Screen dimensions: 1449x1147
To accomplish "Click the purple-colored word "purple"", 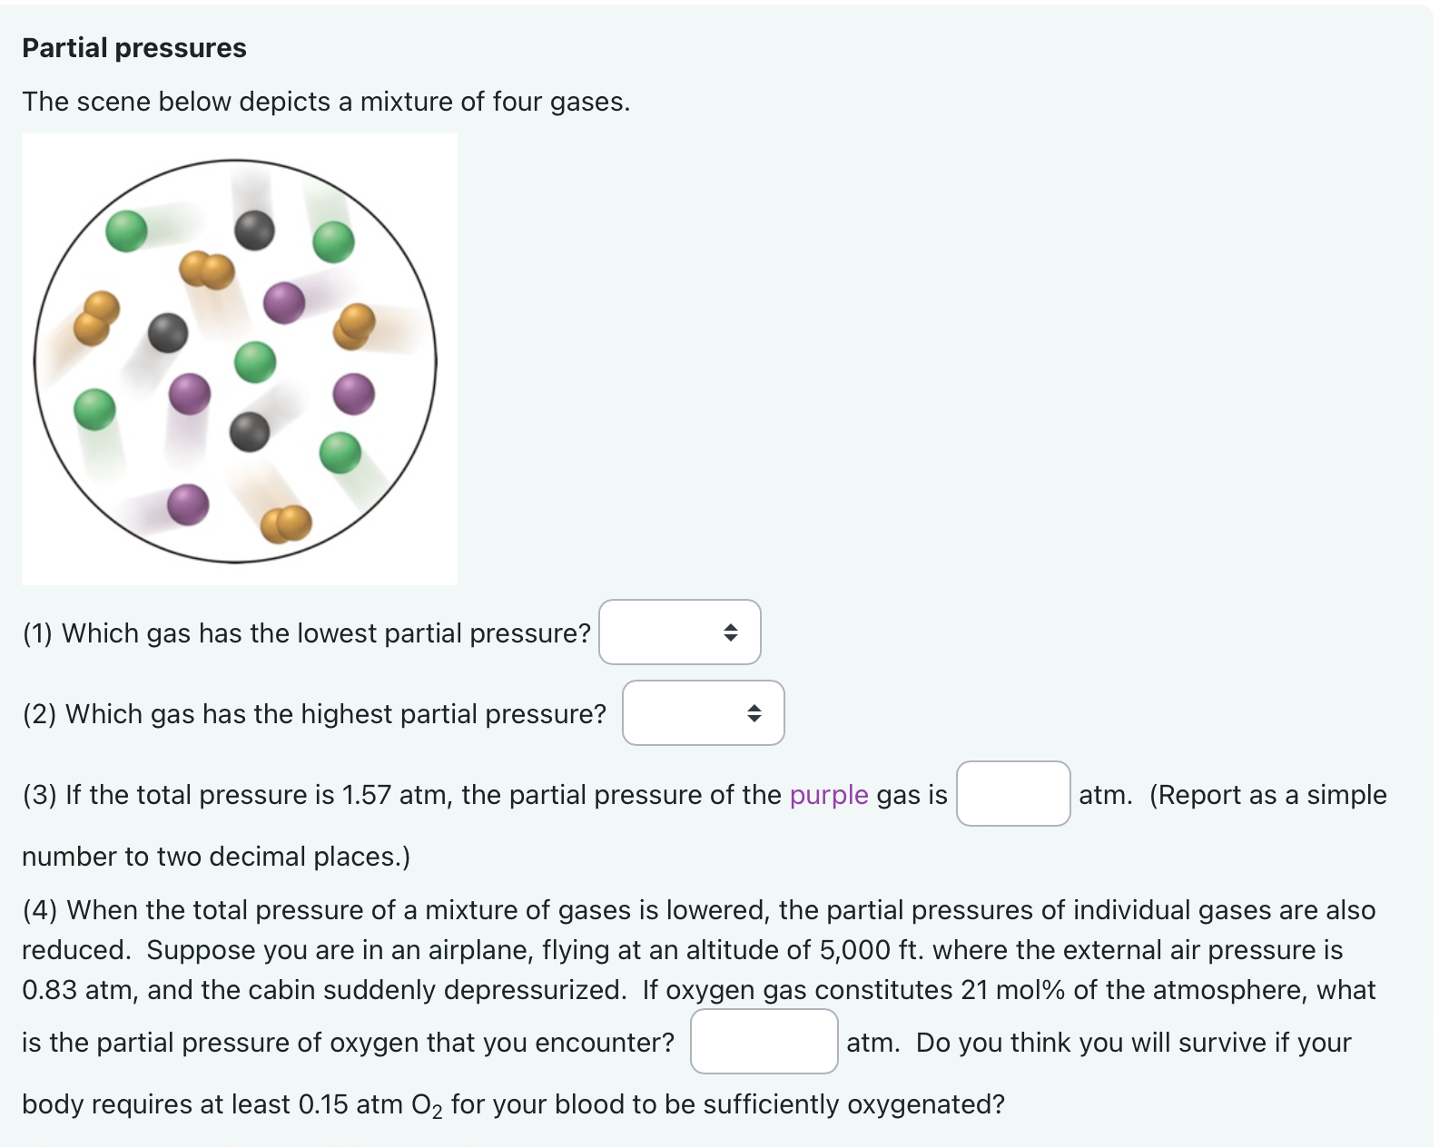I will click(828, 795).
